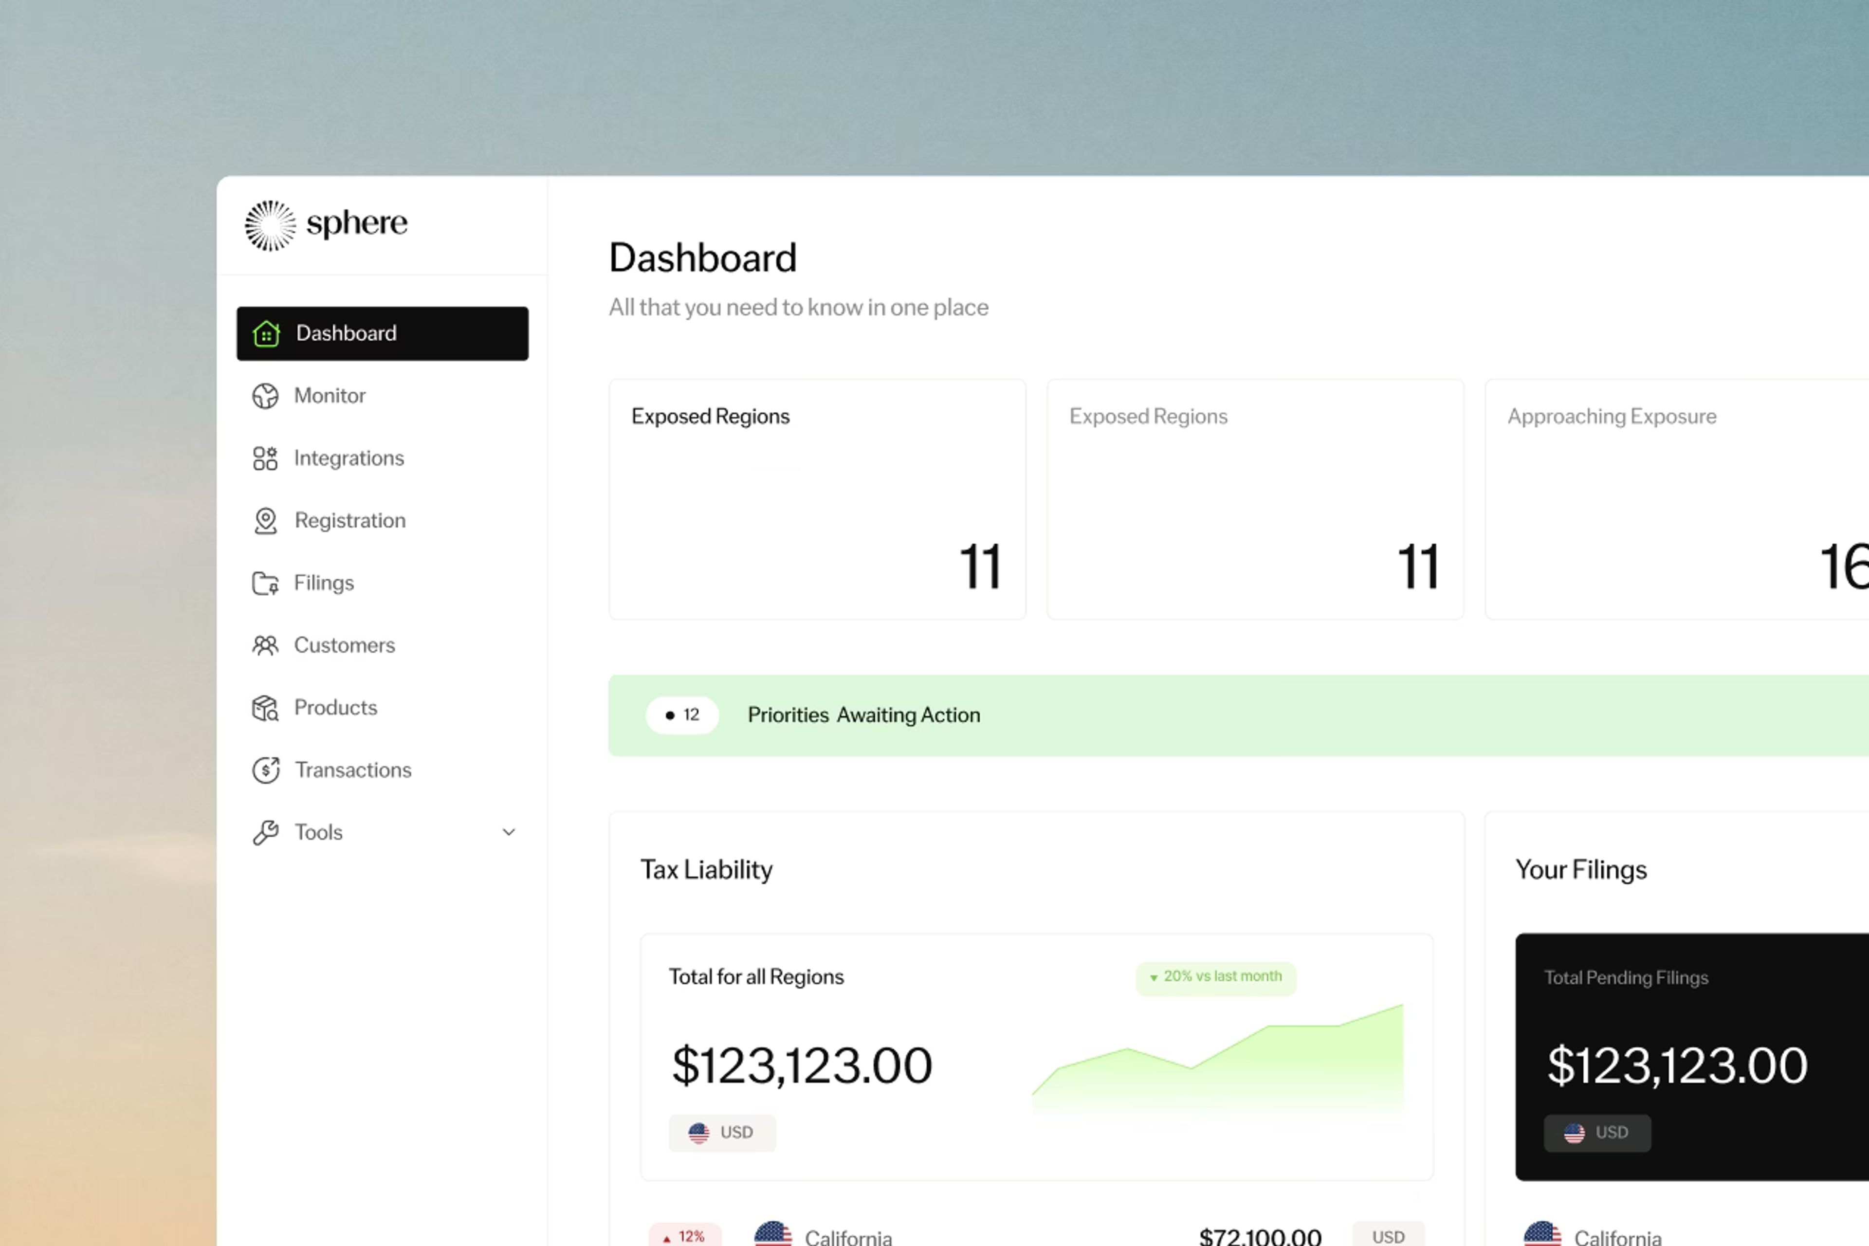Click the Tools wrench icon
Viewport: 1869px width, 1246px height.
[x=265, y=833]
